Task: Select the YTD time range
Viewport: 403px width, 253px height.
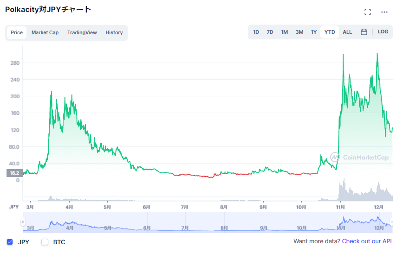Action: [330, 32]
